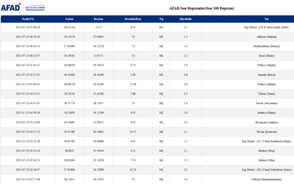Select longitude value 41.51056
Screen dimensions: 294x184
(x=98, y=160)
